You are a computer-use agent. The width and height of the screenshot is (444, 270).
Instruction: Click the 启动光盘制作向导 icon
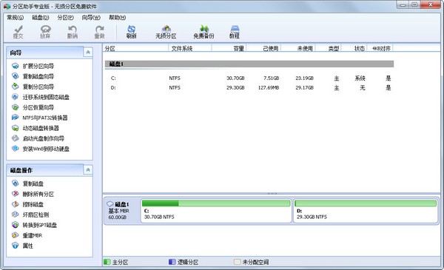pos(16,138)
